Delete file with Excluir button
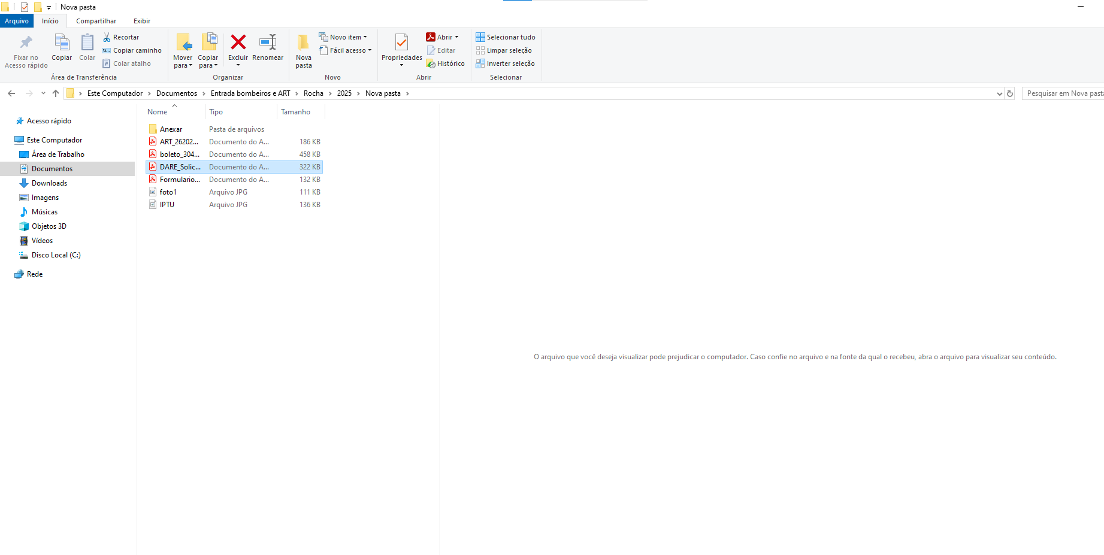 point(238,51)
